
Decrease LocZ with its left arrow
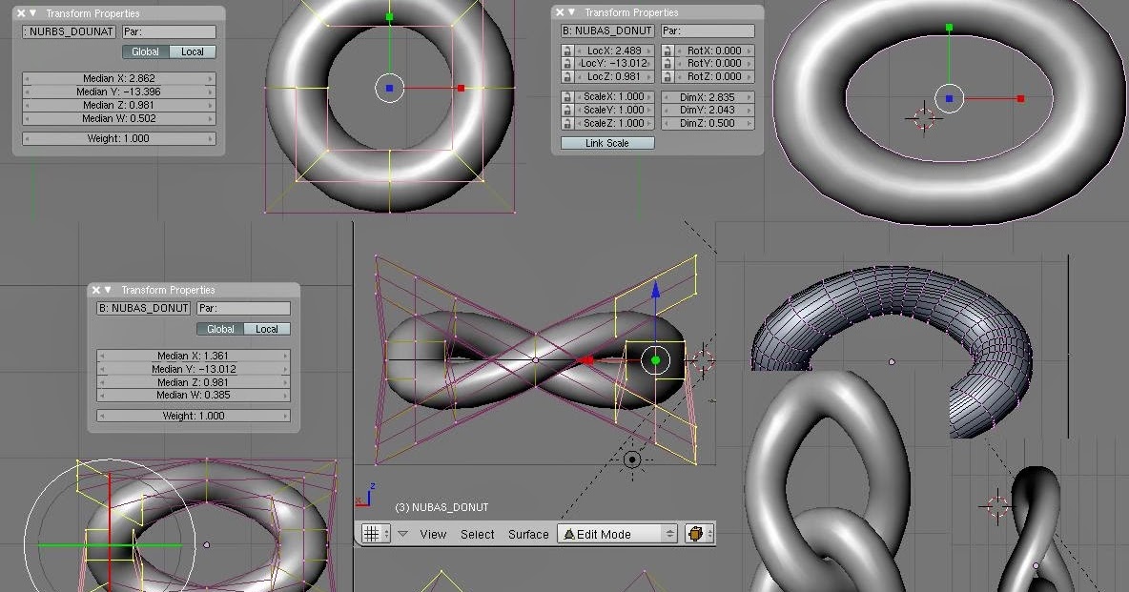(x=579, y=76)
